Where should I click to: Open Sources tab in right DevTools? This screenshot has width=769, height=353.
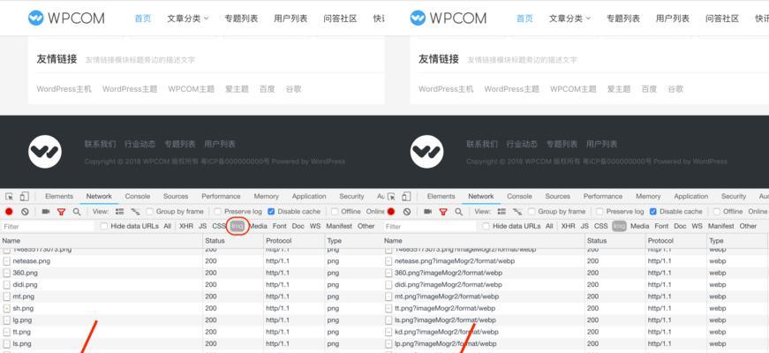pyautogui.click(x=558, y=196)
